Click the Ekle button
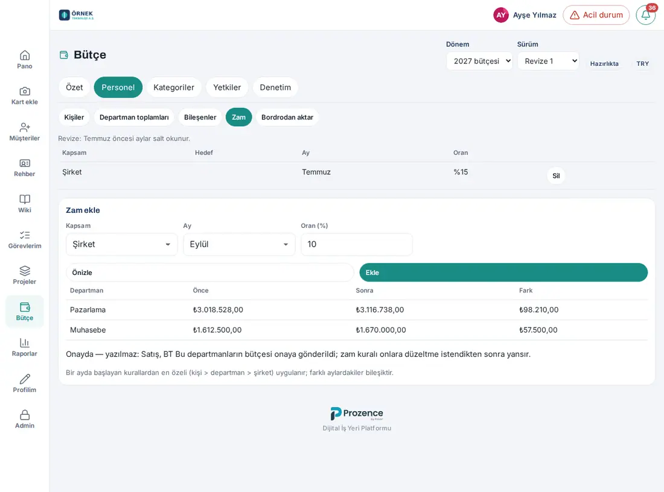Screen dimensions: 664x492 tap(503, 273)
